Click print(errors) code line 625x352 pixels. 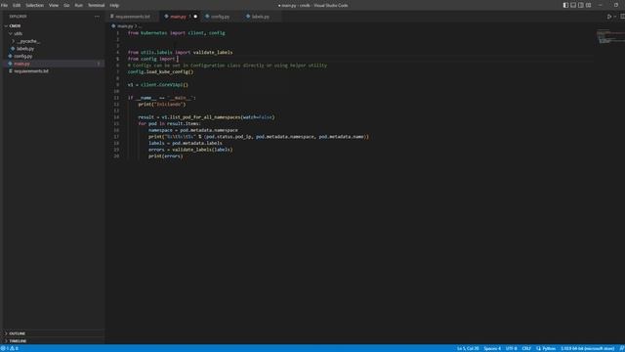166,156
